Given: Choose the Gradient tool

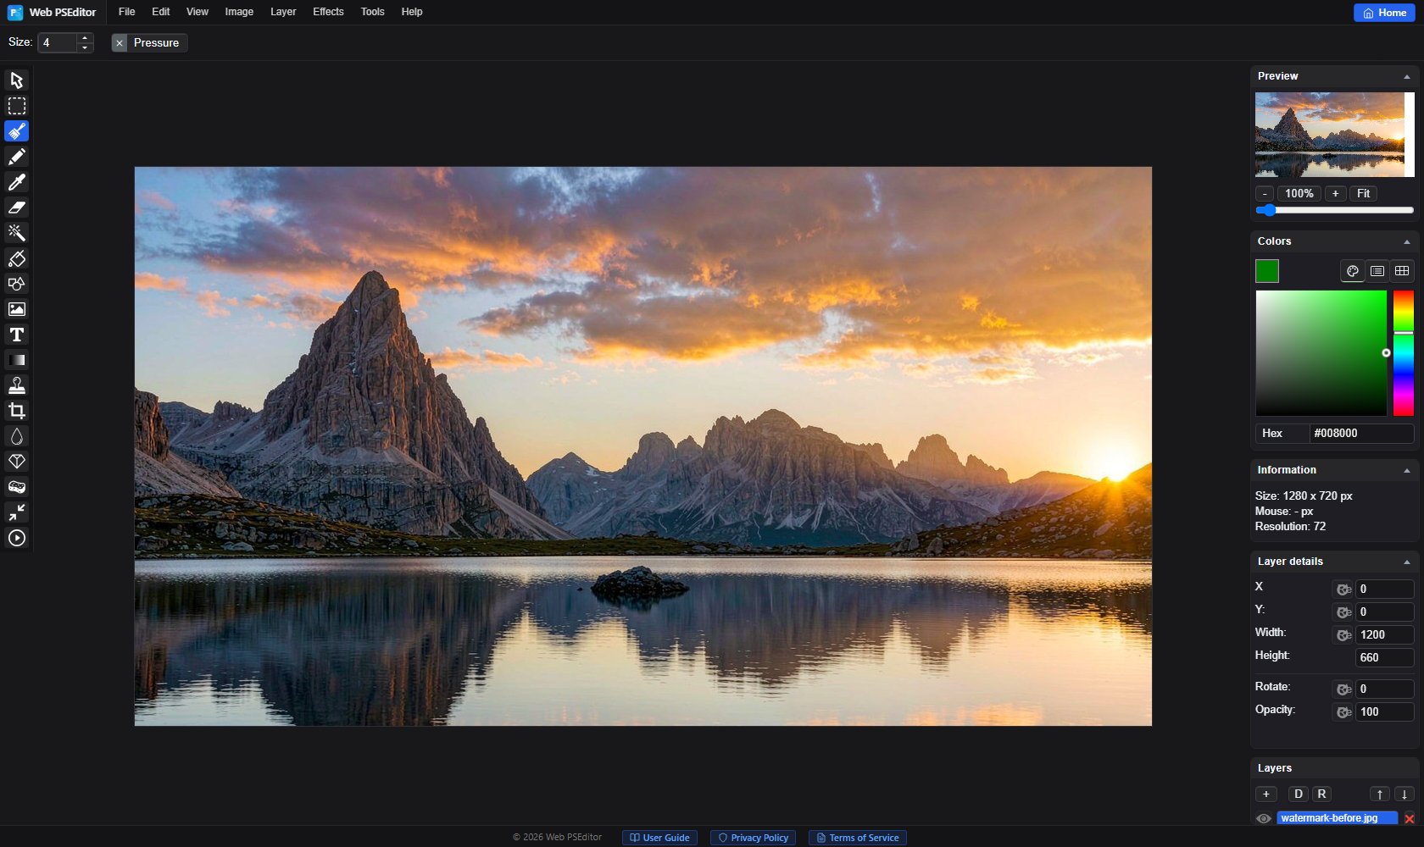Looking at the screenshot, I should pyautogui.click(x=16, y=360).
